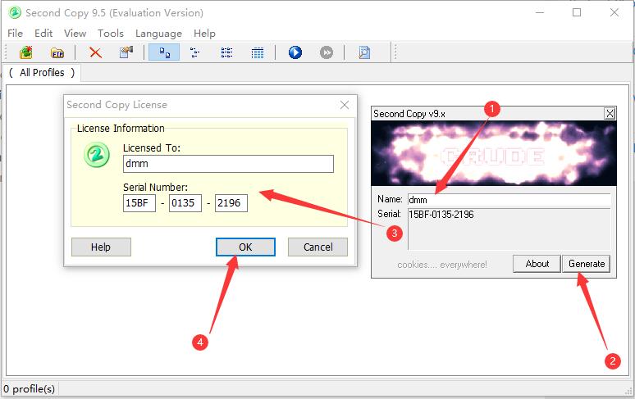
Task: Click the Name field in keygen window
Action: 509,200
